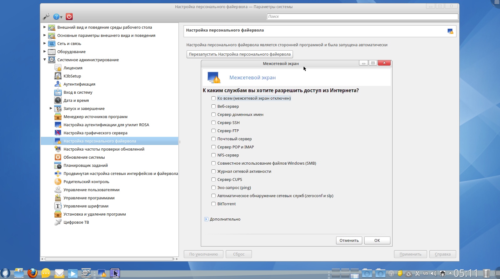
Task: Check the BitTorrent checkbox
Action: [x=213, y=204]
